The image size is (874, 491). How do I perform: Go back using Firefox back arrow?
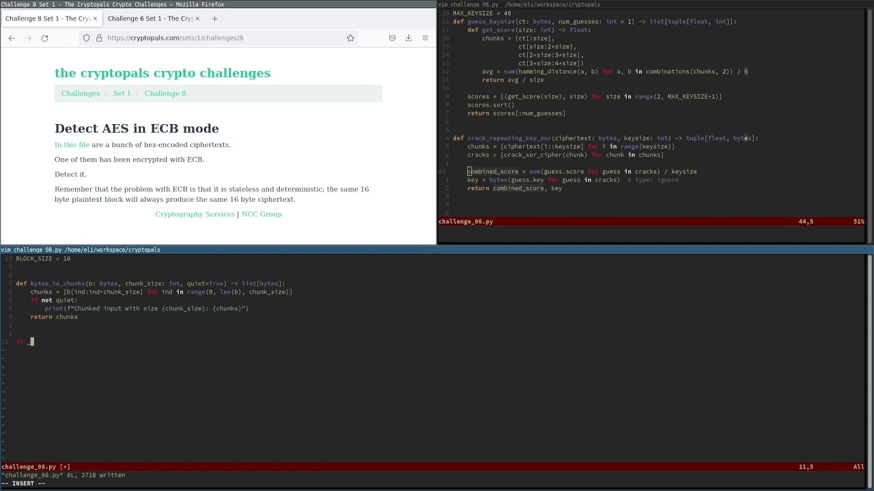[x=12, y=38]
